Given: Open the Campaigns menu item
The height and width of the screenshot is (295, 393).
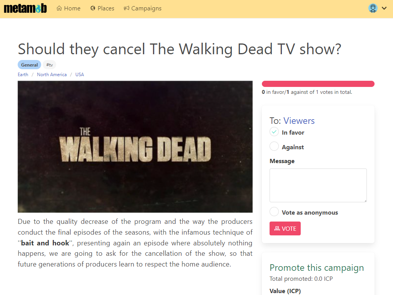Looking at the screenshot, I should (x=143, y=8).
